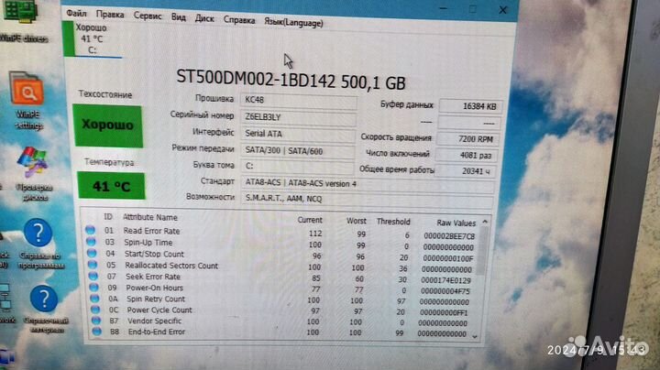
Task: Open the Проверка дисков desktop icon
Action: [x=33, y=173]
